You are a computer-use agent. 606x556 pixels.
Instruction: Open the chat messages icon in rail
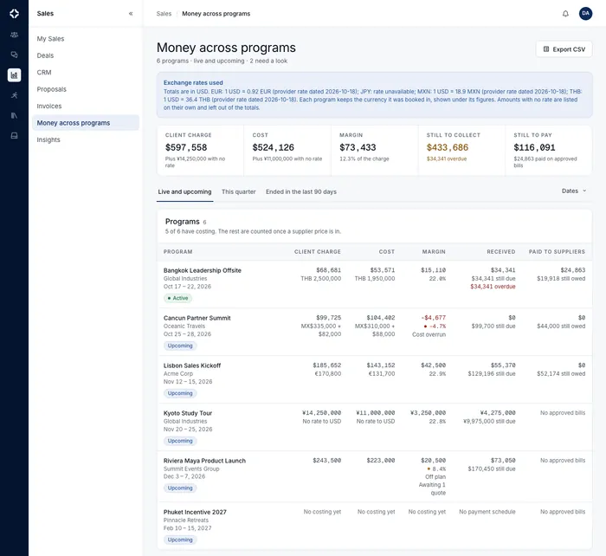(x=15, y=55)
